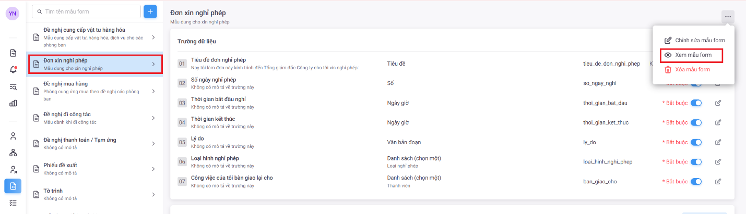Image resolution: width=746 pixels, height=214 pixels.
Task: Click the bar chart reports sidebar icon
Action: coord(13,103)
